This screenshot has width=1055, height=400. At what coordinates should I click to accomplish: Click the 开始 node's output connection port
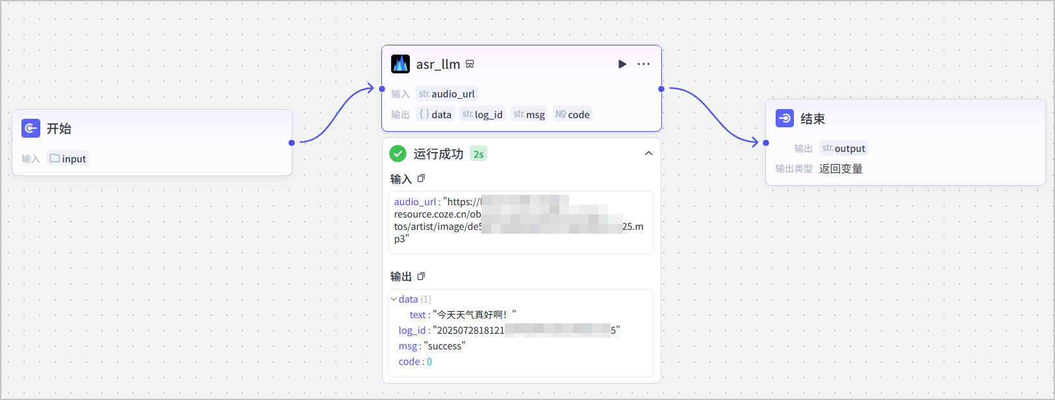[292, 143]
